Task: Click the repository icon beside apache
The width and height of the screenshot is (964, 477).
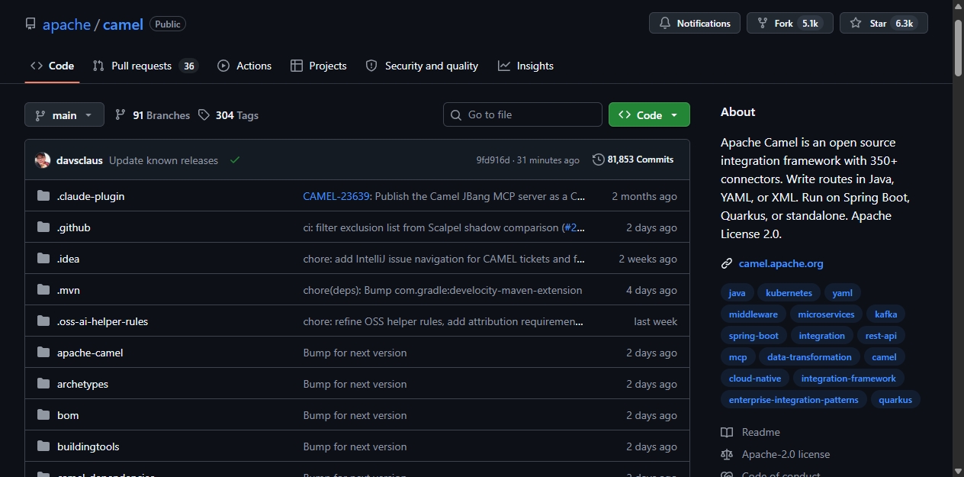Action: tap(31, 24)
